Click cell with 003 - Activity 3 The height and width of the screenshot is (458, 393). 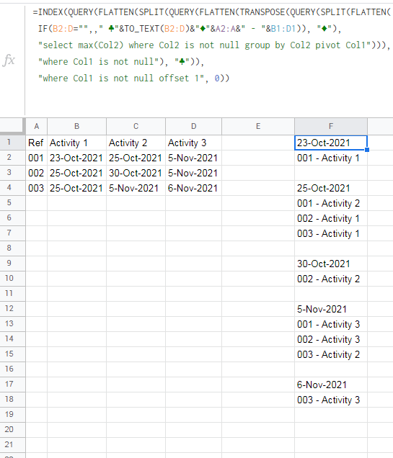tap(331, 400)
